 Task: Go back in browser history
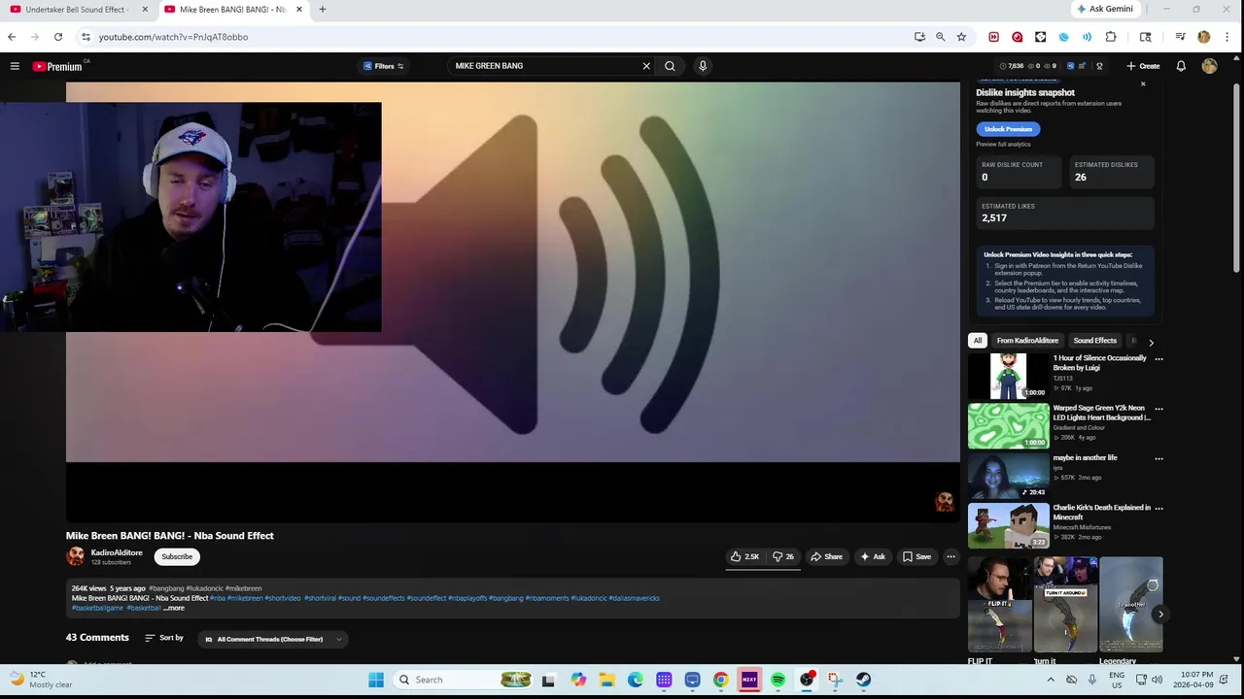tap(12, 37)
